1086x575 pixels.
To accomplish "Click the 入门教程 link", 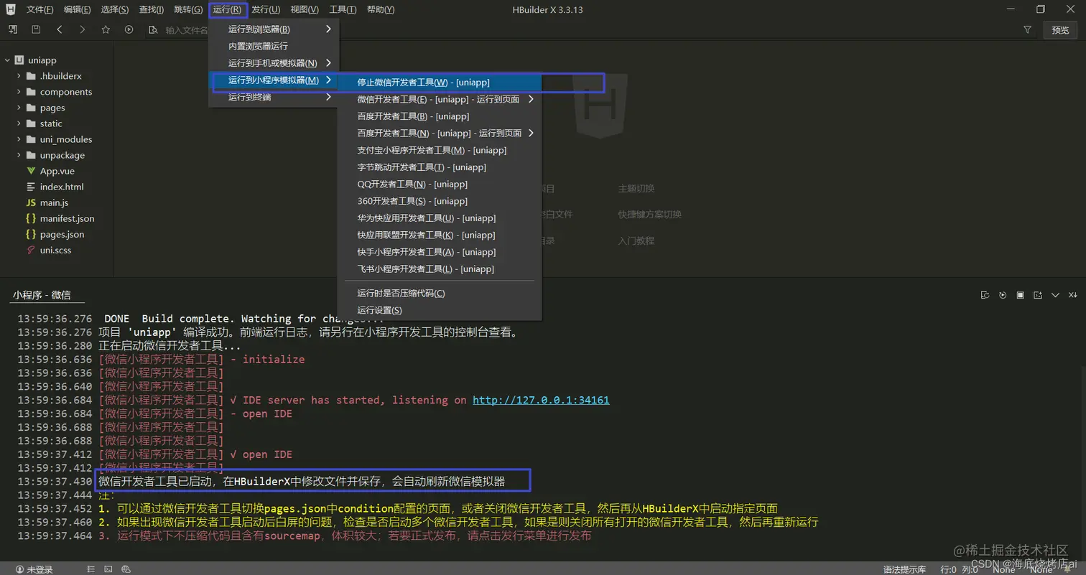I will pyautogui.click(x=636, y=240).
